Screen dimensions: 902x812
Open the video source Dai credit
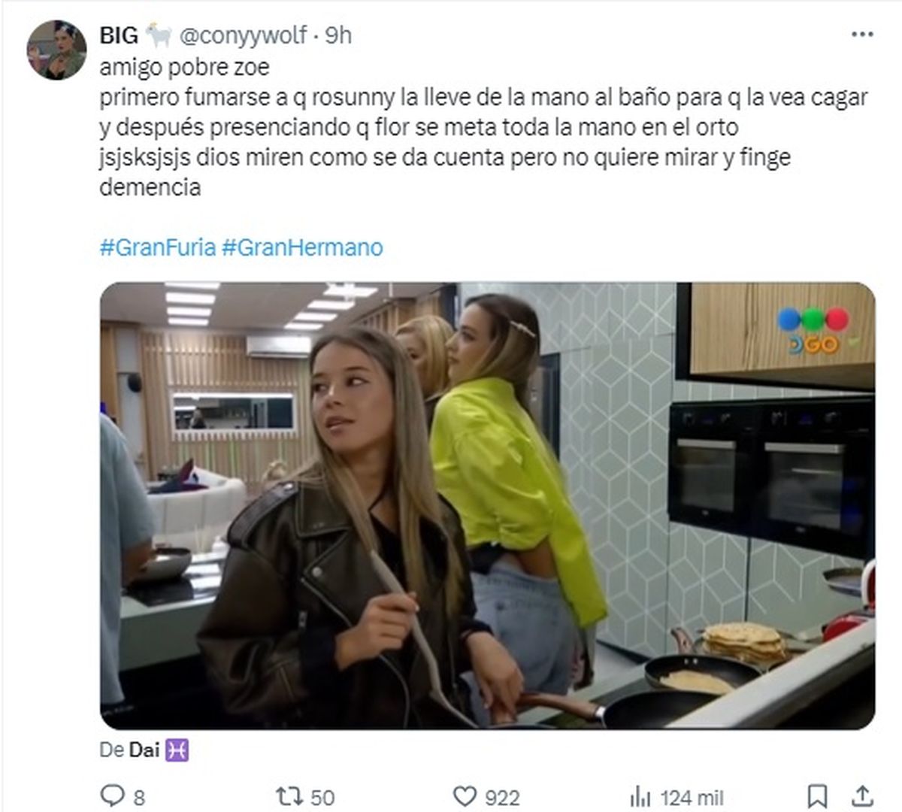point(144,750)
